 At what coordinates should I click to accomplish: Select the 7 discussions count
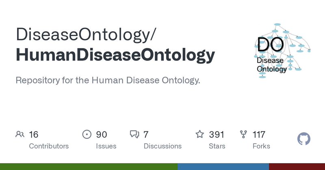[146, 134]
